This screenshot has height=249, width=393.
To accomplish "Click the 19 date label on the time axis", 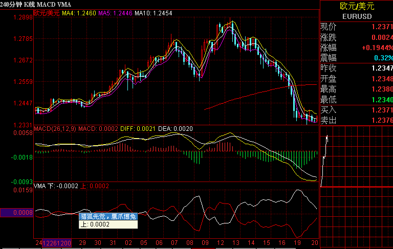I will tap(297, 243).
